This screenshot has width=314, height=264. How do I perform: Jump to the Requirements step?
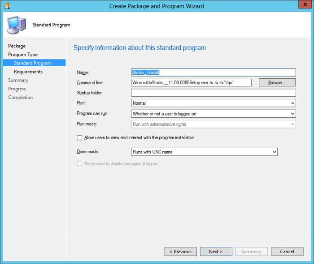(x=28, y=72)
